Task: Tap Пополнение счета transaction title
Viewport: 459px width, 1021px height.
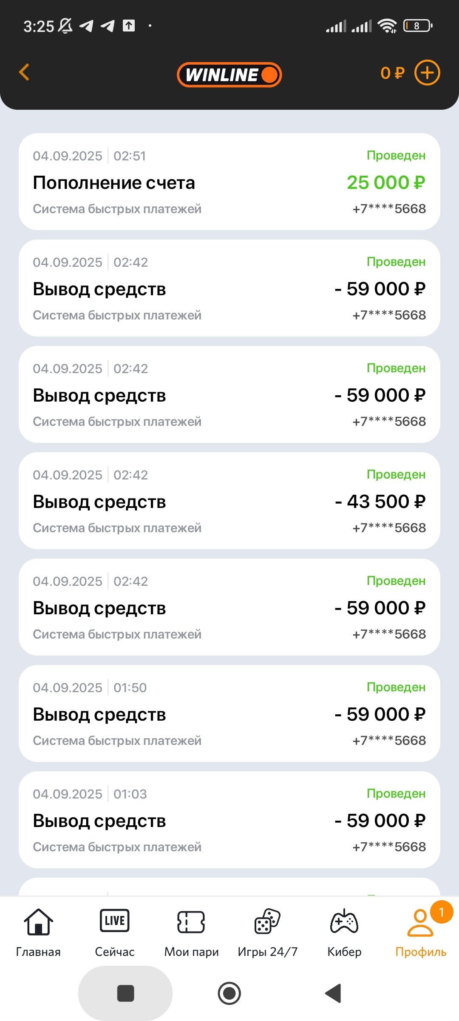Action: 114,183
